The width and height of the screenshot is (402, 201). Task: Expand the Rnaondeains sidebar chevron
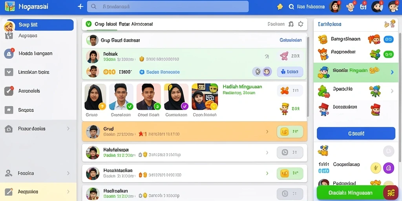point(68,129)
